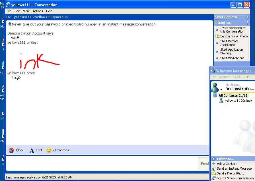Click the password warning buddy icon
The width and height of the screenshot is (255, 181).
(10, 24)
